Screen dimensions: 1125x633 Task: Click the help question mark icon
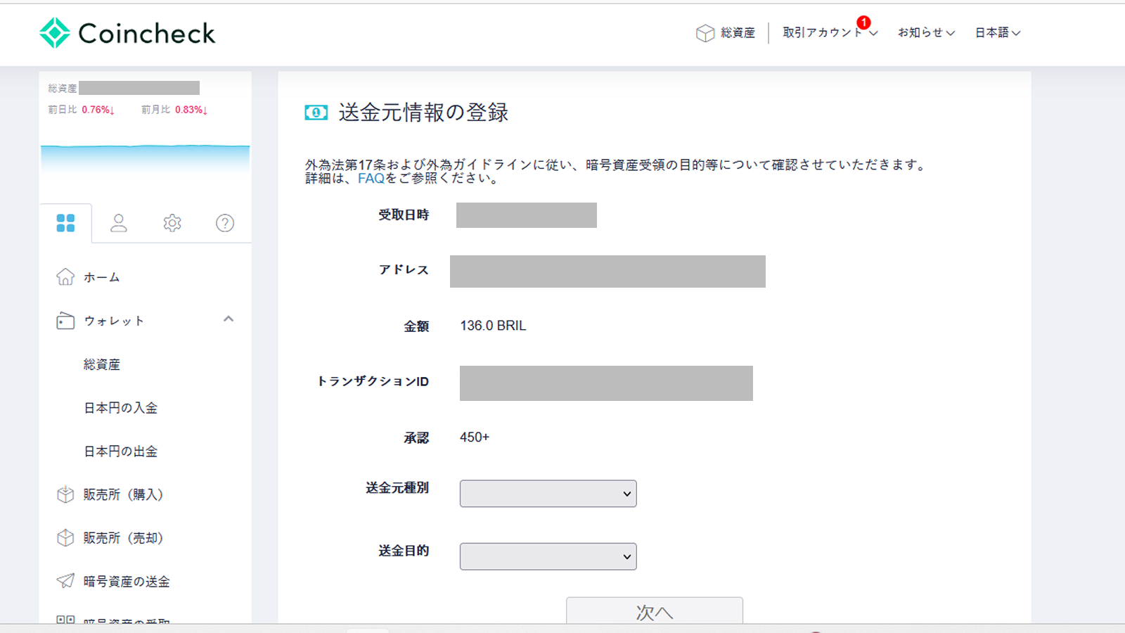pyautogui.click(x=224, y=223)
